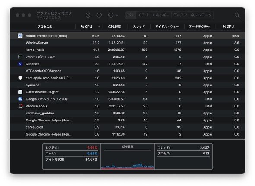Image resolution: width=255 pixels, height=186 pixels.
Task: Sort by the プロセス名 column header
Action: (45, 27)
